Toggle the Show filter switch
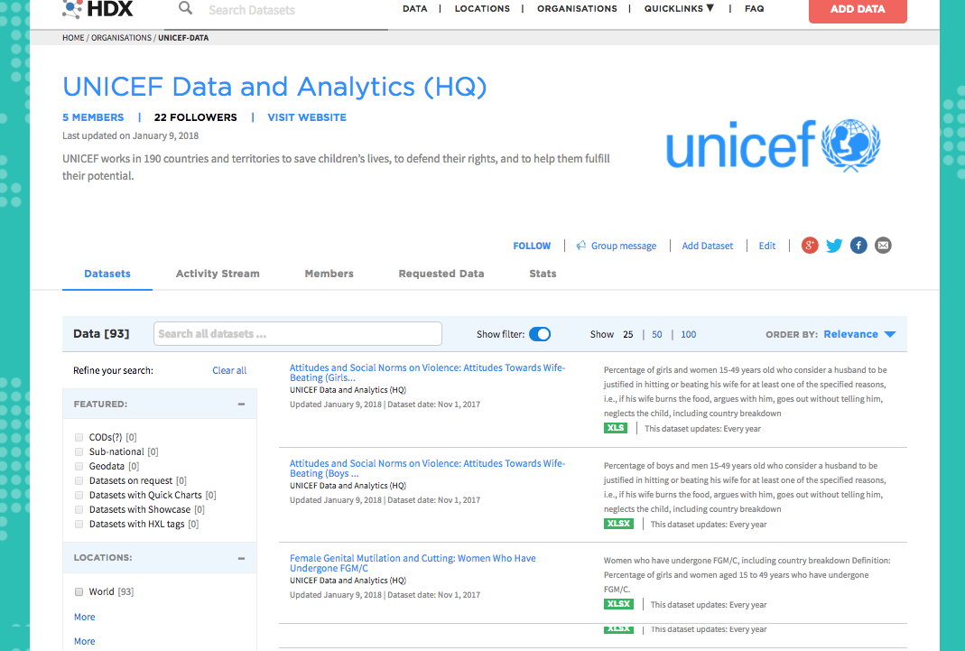The image size is (965, 651). click(x=540, y=334)
